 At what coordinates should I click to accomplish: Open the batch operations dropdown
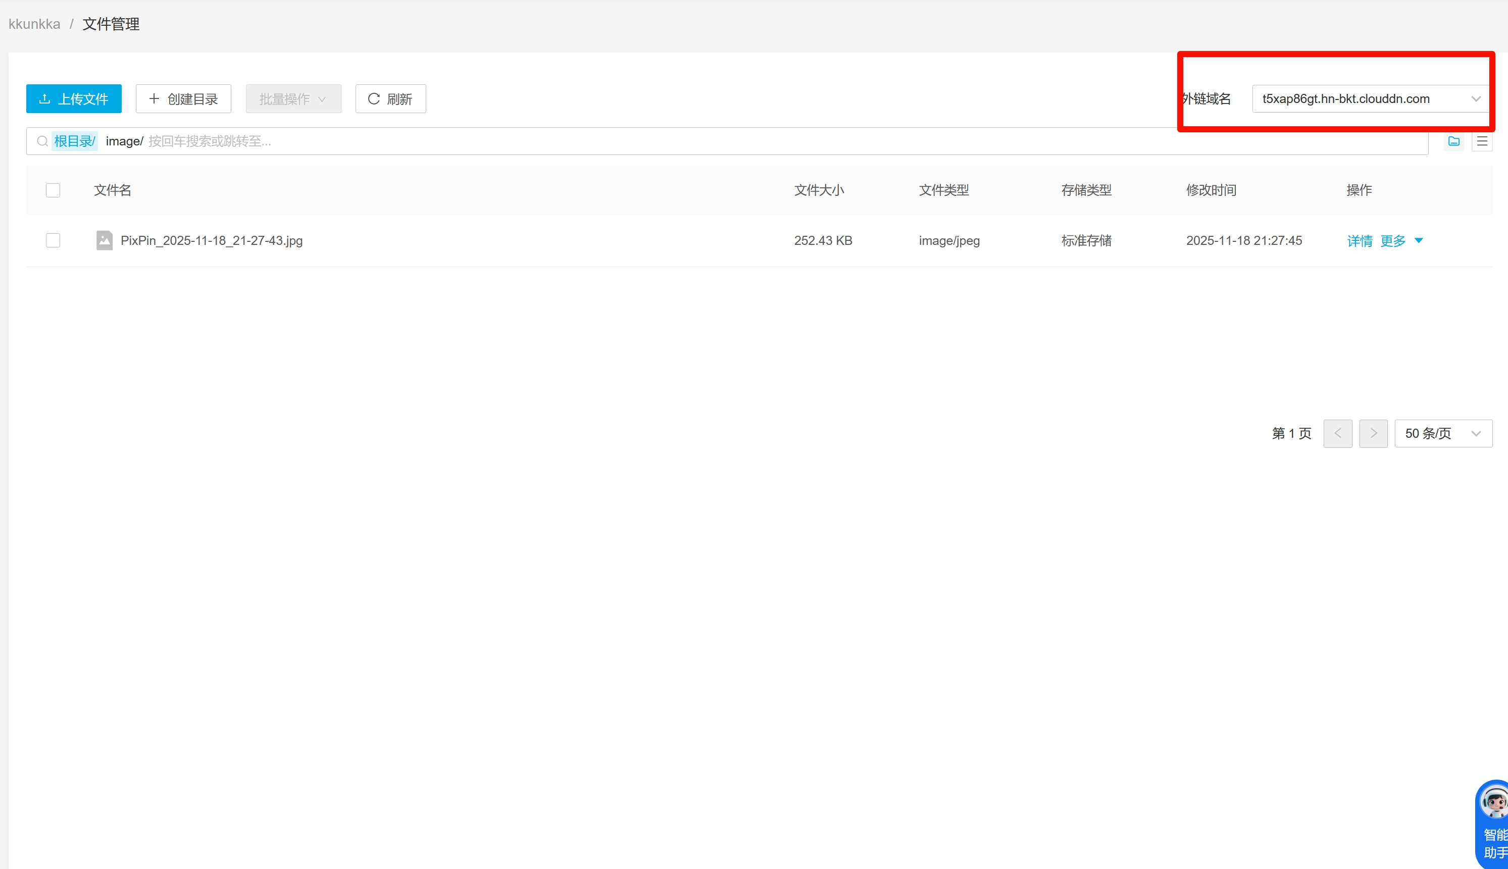pos(293,98)
